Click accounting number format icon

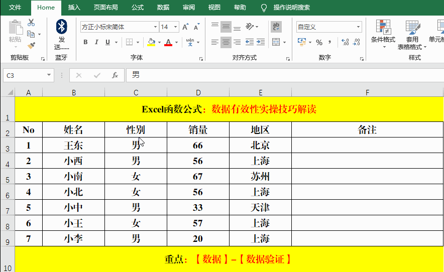click(302, 42)
